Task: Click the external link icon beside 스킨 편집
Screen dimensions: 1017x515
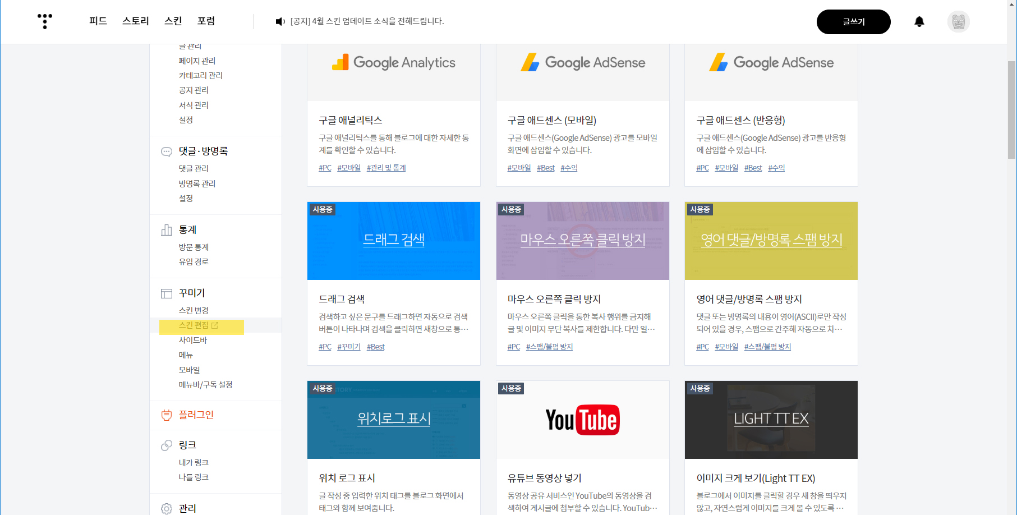Action: pos(215,325)
